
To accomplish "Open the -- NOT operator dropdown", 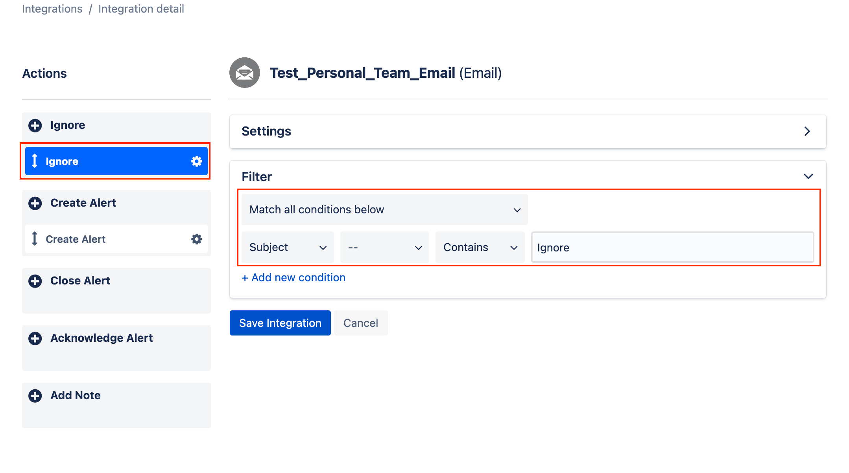I will [x=385, y=247].
